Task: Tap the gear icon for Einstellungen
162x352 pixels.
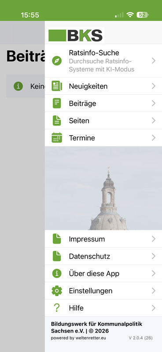Action: [57, 291]
